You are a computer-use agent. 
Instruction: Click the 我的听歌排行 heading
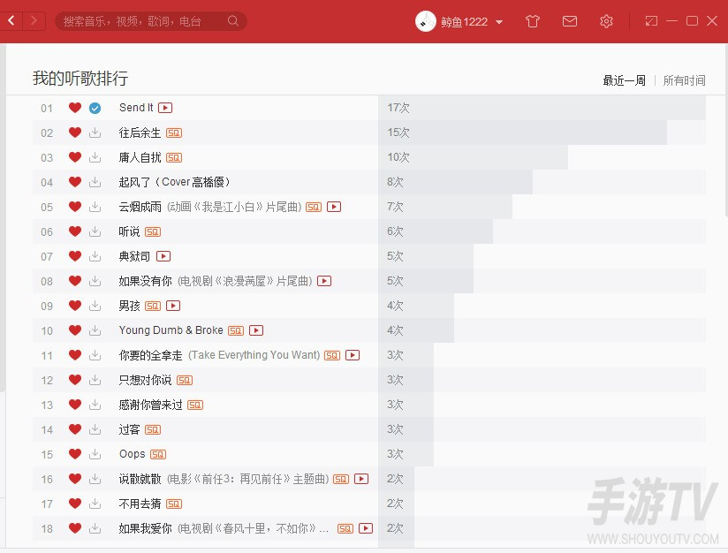pos(80,78)
